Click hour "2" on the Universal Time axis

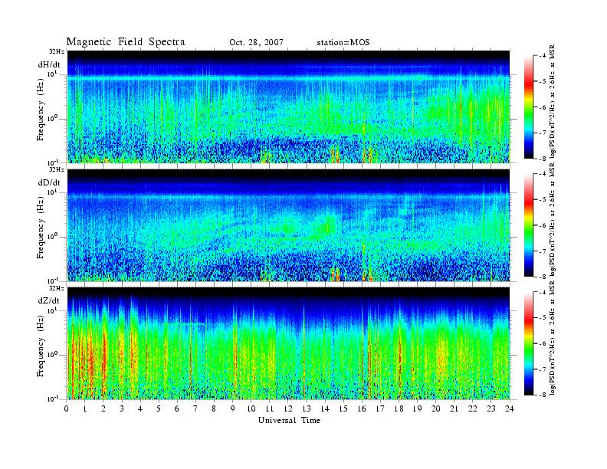[x=103, y=408]
